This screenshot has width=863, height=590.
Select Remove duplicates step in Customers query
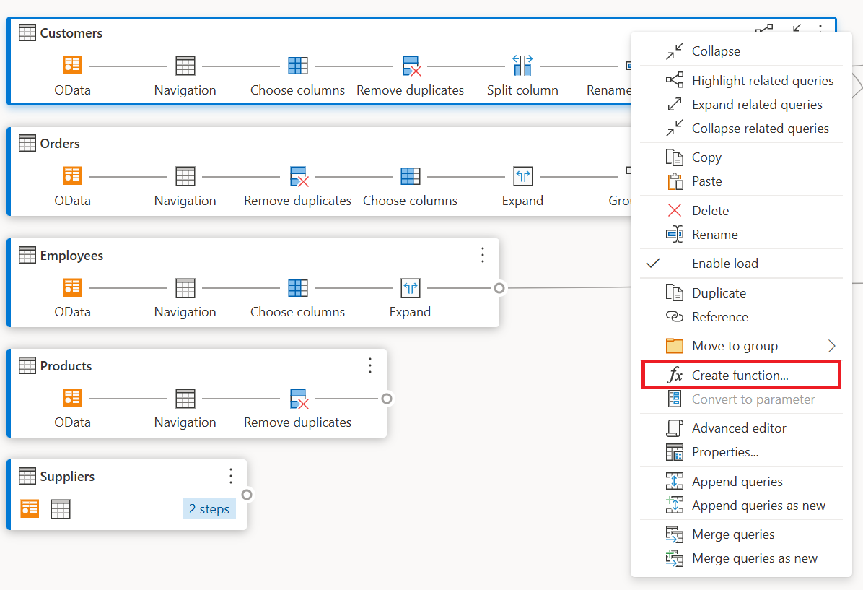(x=411, y=66)
